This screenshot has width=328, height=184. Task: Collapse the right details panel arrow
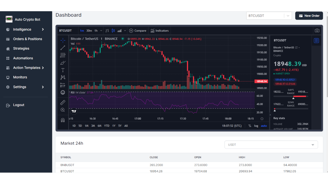tap(270, 115)
